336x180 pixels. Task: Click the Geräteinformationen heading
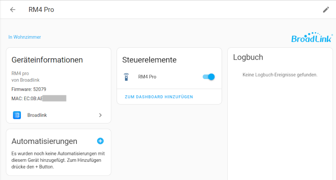[47, 60]
